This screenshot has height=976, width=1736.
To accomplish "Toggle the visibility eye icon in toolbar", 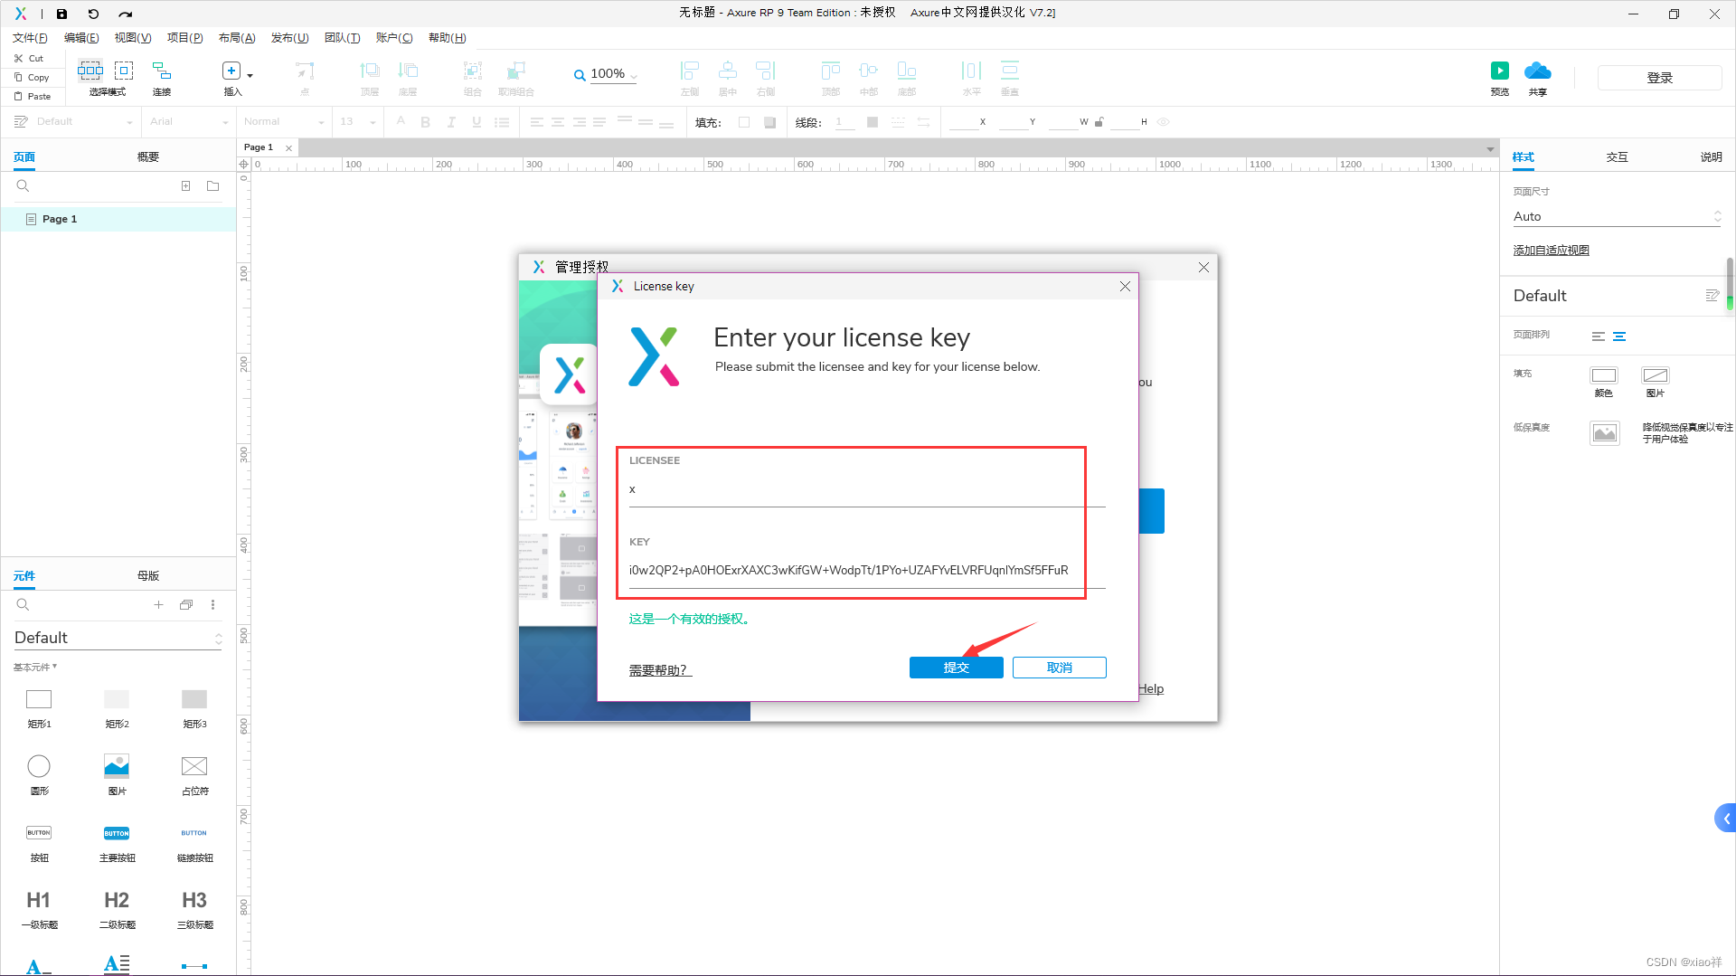I will pyautogui.click(x=1164, y=122).
